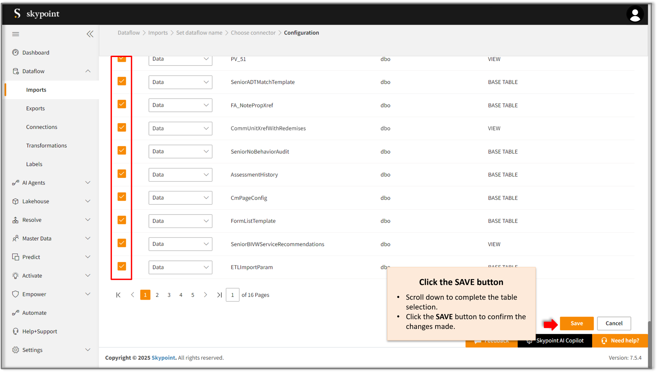The image size is (657, 372).
Task: Go to next page arrow in pagination
Action: (205, 295)
